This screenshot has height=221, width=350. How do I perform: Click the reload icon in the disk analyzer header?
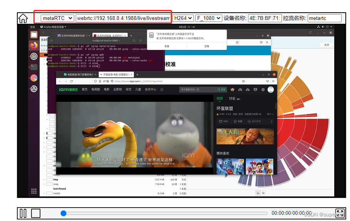(310, 33)
